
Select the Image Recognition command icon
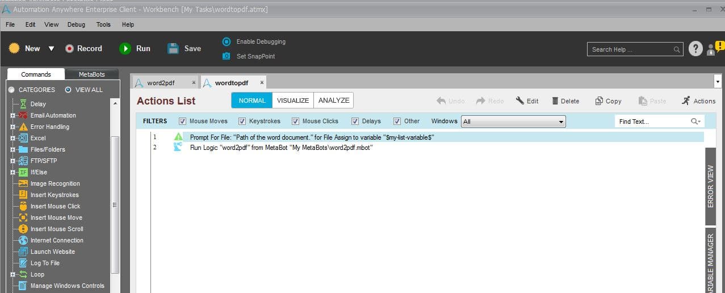tap(23, 183)
